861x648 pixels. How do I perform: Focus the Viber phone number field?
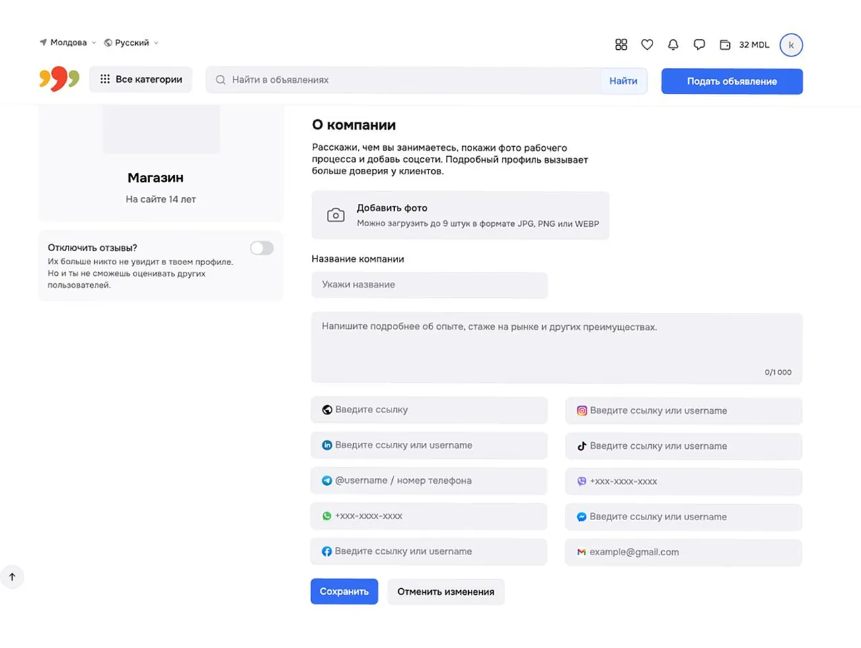[x=683, y=481]
